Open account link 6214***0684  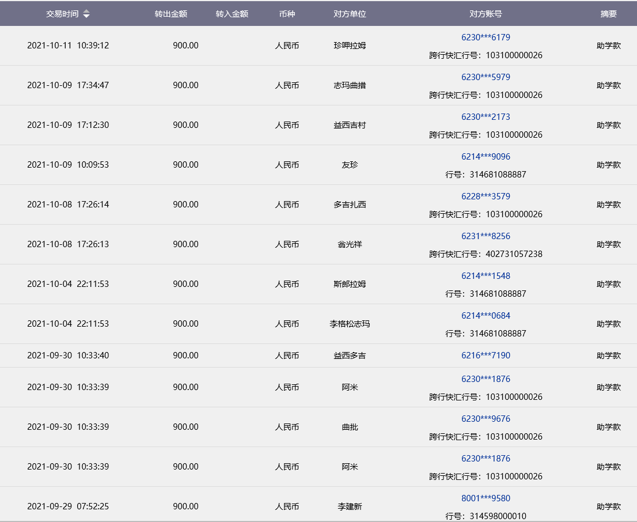pyautogui.click(x=486, y=316)
